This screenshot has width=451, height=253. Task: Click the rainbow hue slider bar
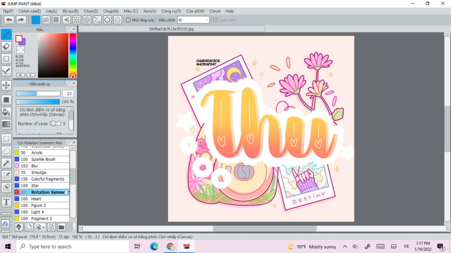click(x=73, y=55)
